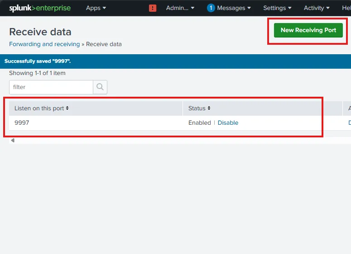Click the left scroll arrow under table
This screenshot has height=254, width=351.
13,141
